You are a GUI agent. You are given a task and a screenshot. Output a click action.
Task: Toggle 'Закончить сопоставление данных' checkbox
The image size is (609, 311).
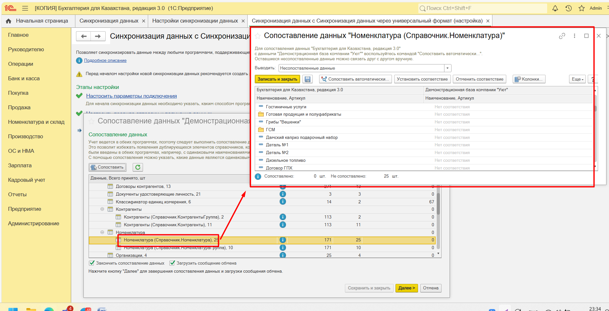(x=92, y=263)
